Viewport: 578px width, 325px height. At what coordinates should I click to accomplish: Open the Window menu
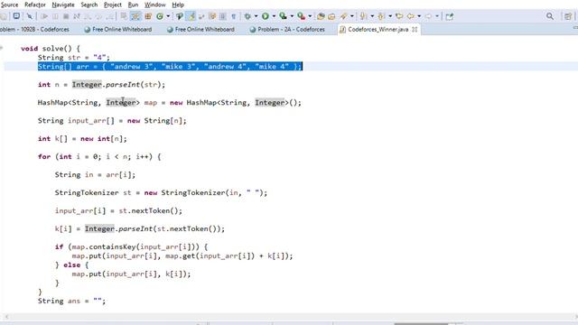pyautogui.click(x=154, y=5)
